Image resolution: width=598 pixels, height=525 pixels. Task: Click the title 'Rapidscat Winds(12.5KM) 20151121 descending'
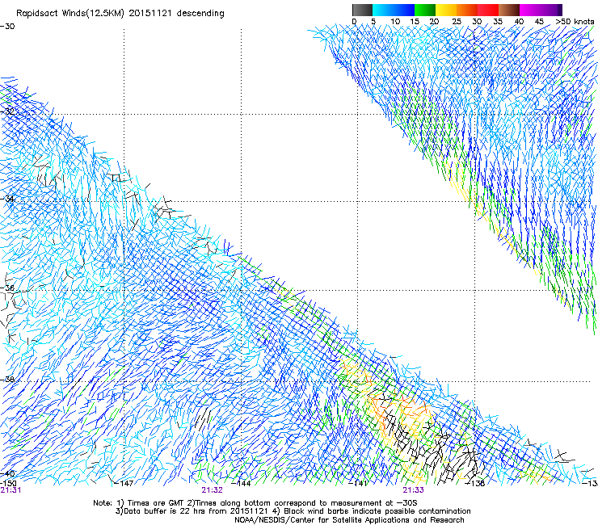tap(120, 14)
